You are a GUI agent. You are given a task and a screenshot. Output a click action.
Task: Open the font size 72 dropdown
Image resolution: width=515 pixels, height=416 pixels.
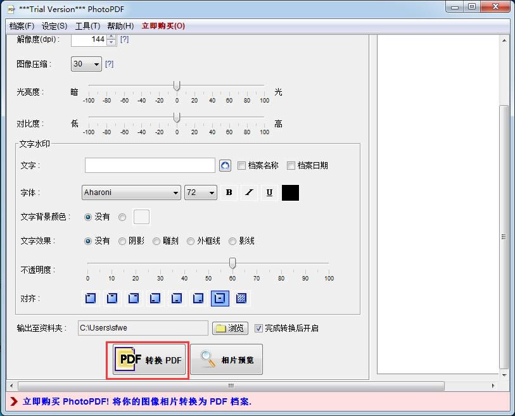[200, 192]
